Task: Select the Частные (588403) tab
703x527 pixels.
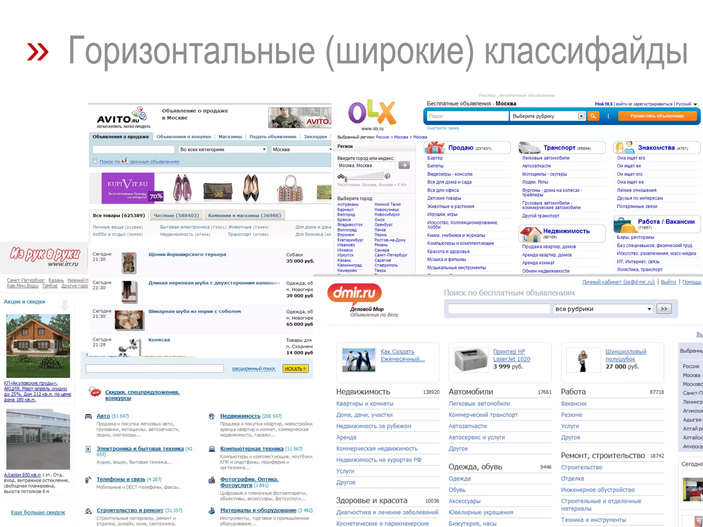Action: pyautogui.click(x=176, y=215)
